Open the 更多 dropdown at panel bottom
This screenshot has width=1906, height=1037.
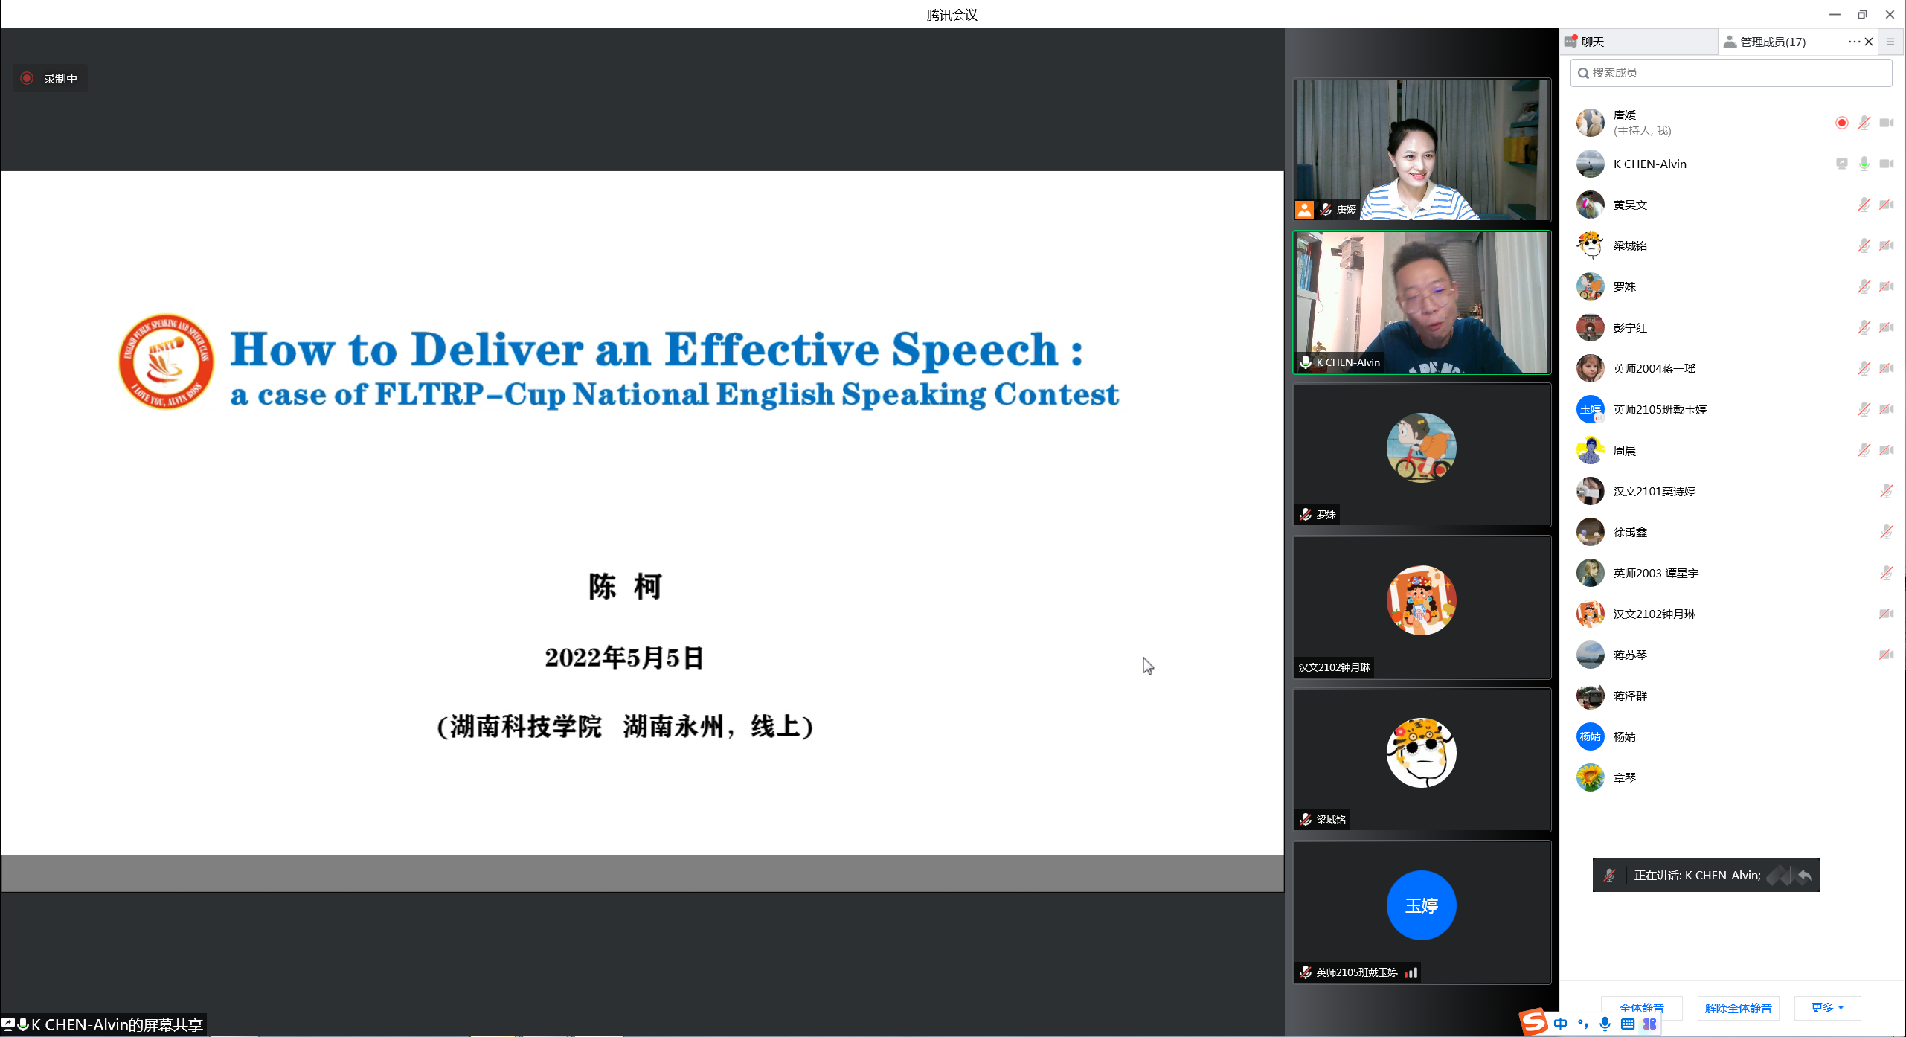(x=1826, y=1007)
